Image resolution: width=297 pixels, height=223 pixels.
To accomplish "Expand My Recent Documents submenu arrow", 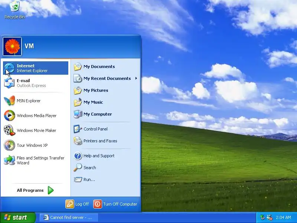I will [136, 78].
